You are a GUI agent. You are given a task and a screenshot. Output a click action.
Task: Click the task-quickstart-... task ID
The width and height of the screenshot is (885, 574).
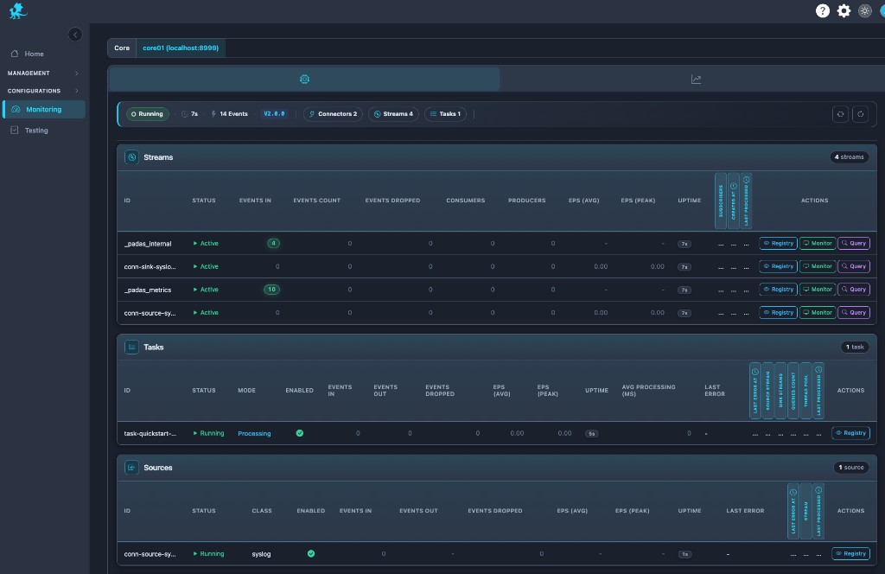click(150, 433)
